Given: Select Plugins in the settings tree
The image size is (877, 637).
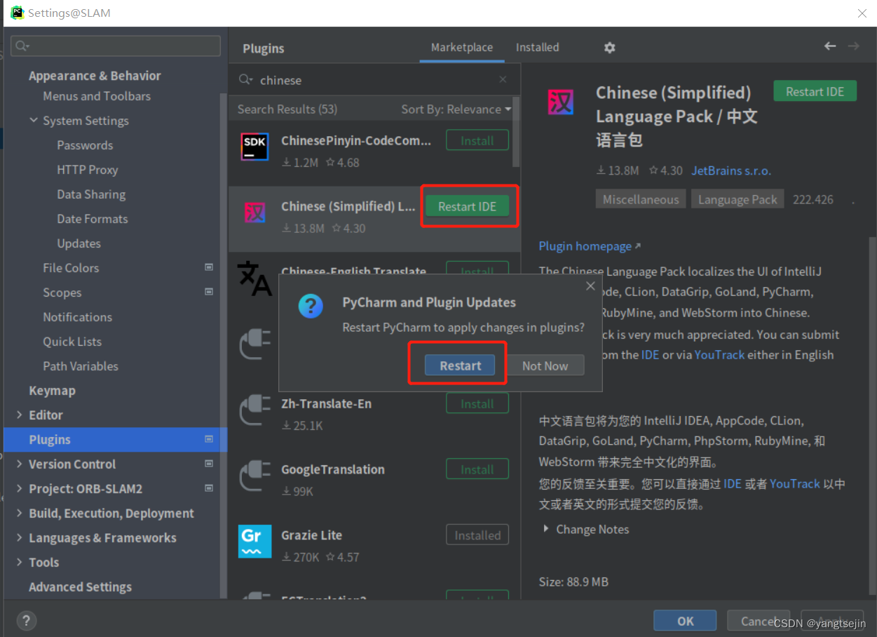Looking at the screenshot, I should point(116,440).
